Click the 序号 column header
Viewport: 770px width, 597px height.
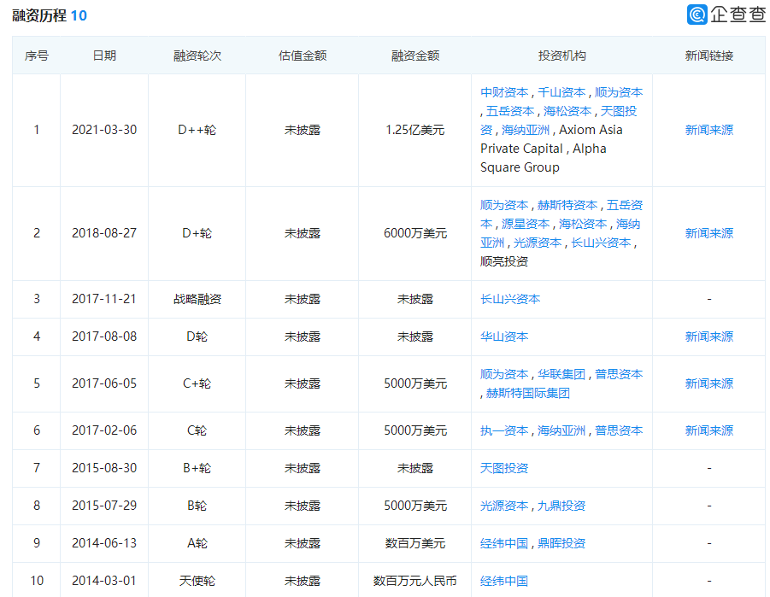pos(37,56)
